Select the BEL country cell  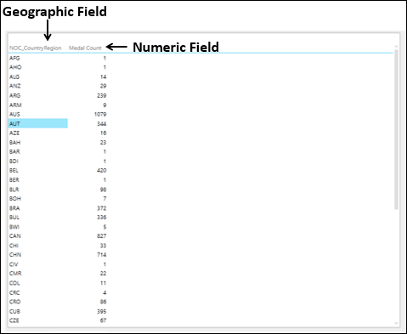(x=14, y=170)
